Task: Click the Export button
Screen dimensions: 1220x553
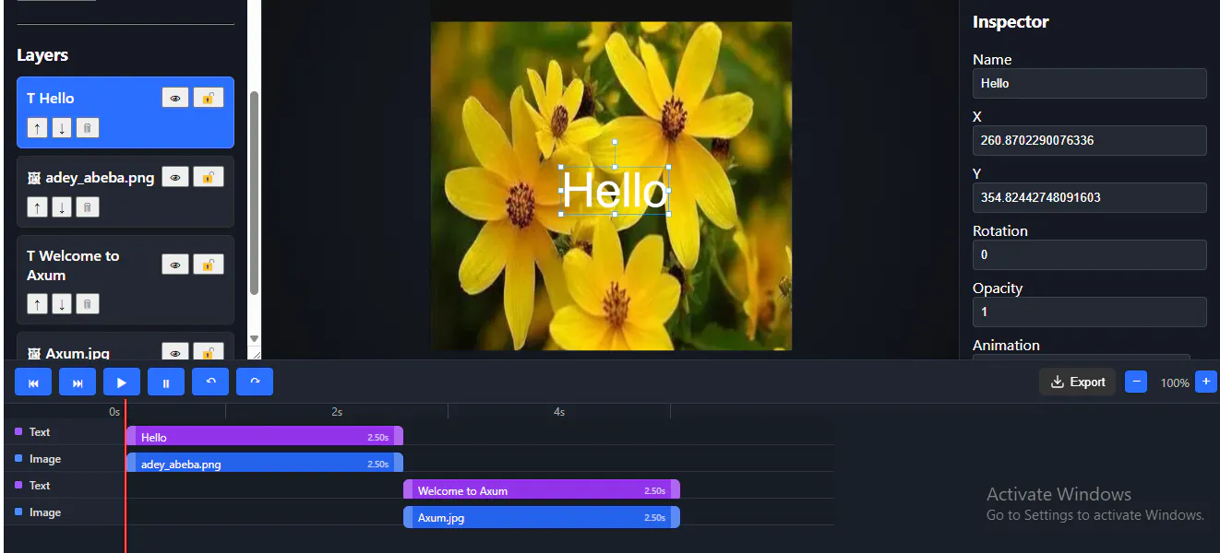Action: tap(1078, 382)
